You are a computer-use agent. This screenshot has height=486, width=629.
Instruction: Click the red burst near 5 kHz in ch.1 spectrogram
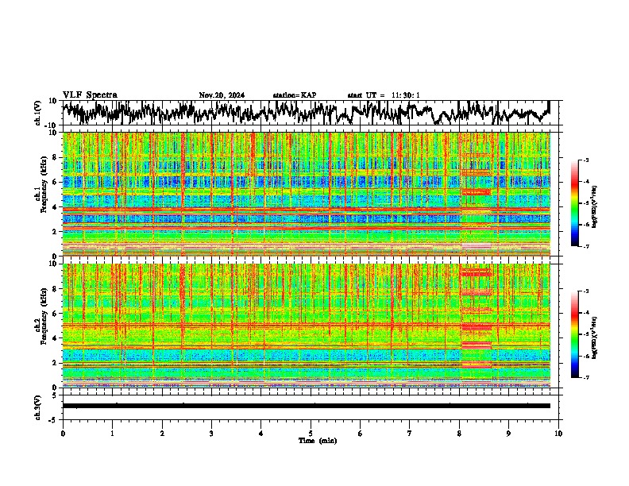(477, 192)
